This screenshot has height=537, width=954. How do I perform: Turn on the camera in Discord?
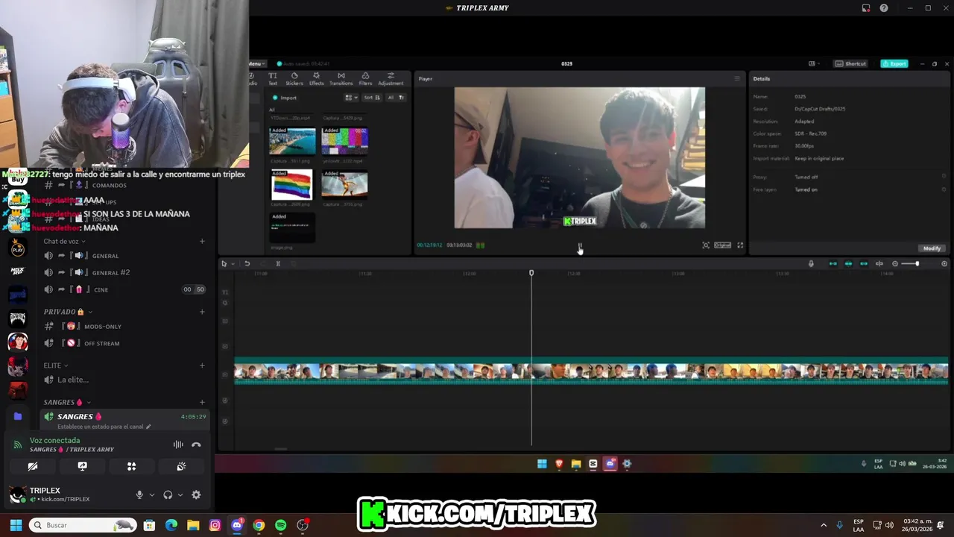(x=33, y=466)
